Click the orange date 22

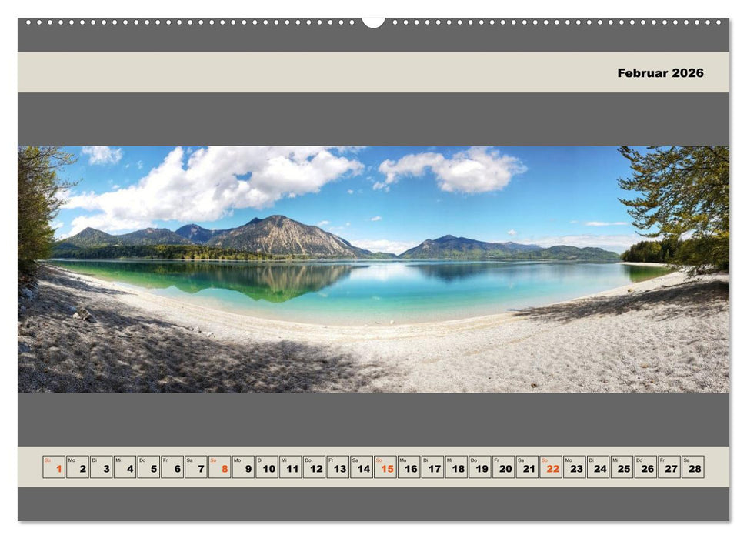[550, 467]
